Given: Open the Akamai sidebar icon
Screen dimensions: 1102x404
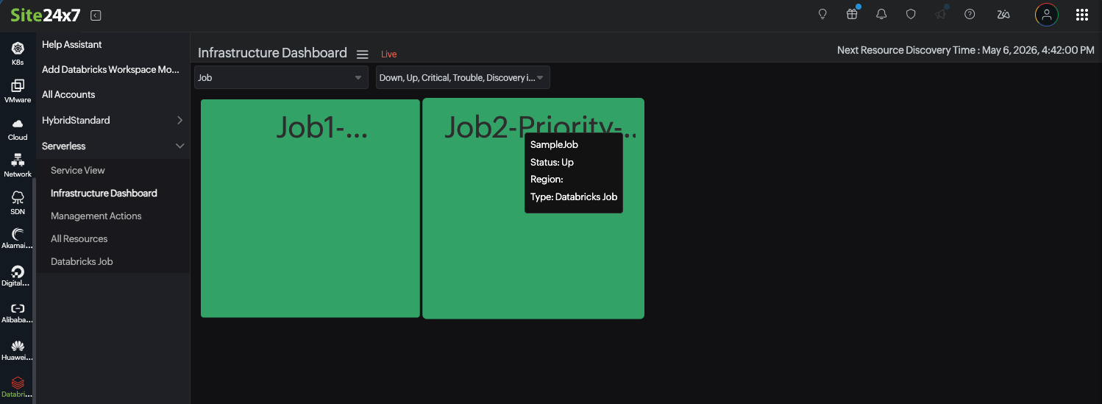Looking at the screenshot, I should click(18, 240).
